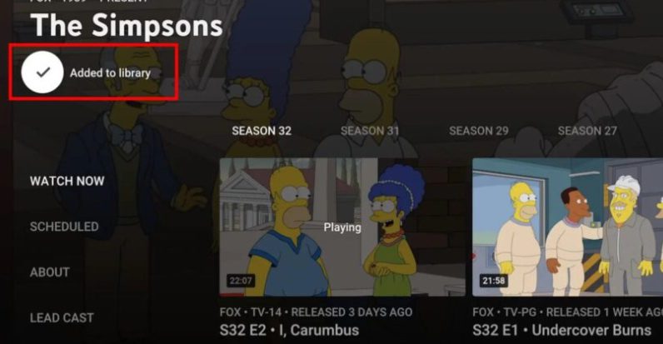The width and height of the screenshot is (663, 344).
Task: Click The Simpsons show title
Action: tap(127, 25)
